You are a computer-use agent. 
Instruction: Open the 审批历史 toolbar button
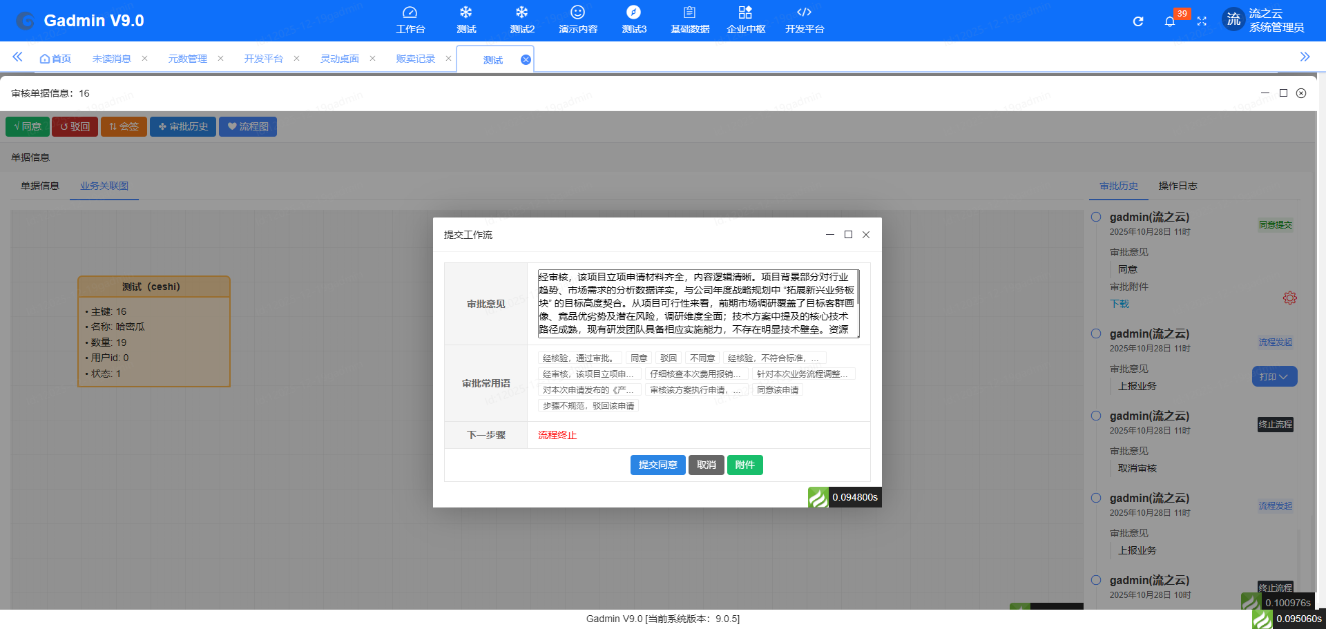(x=182, y=126)
